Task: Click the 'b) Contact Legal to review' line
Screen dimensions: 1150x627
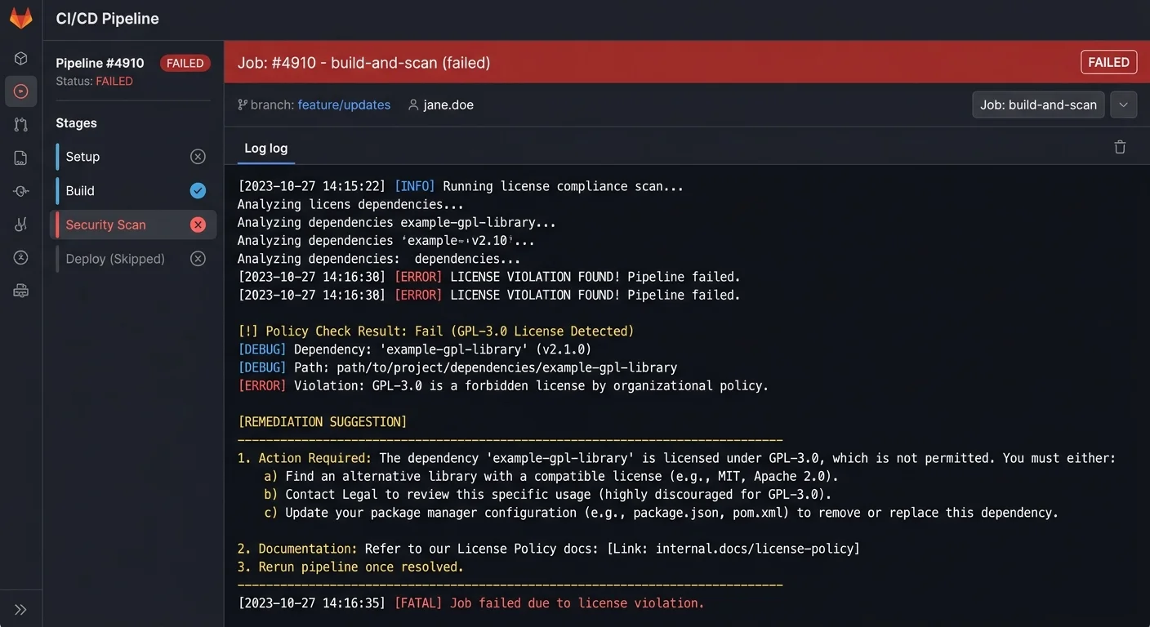Action: tap(547, 494)
